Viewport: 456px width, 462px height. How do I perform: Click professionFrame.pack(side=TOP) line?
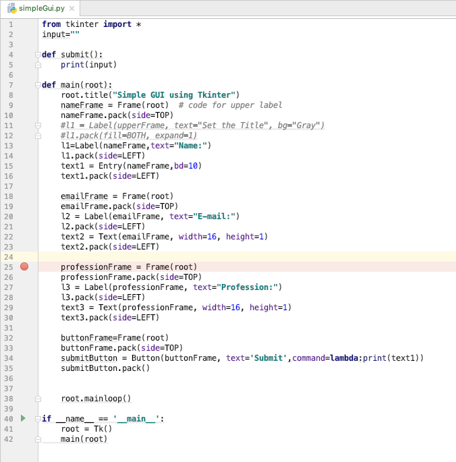coord(131,277)
